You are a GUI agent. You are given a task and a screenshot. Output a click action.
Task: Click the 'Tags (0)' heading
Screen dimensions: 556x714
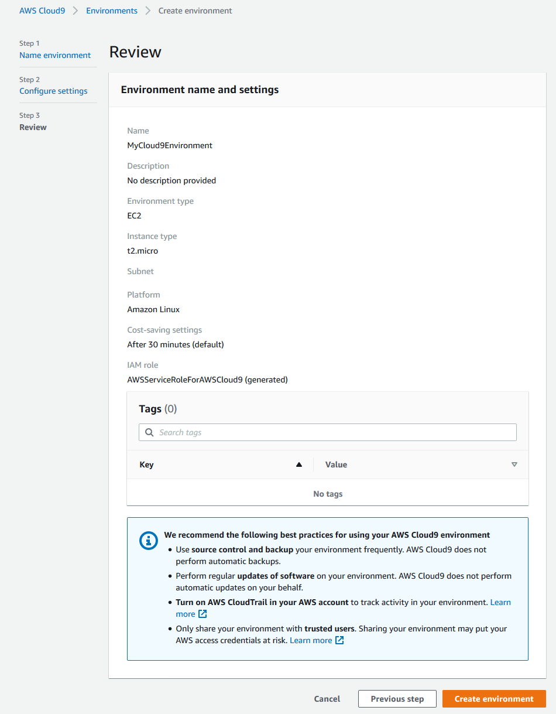tap(157, 409)
